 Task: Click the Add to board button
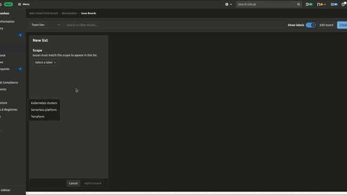[93, 183]
